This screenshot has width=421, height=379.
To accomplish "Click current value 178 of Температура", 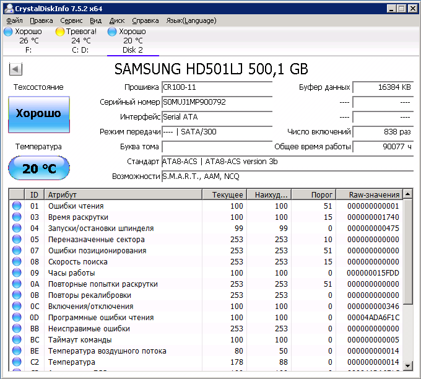I will pos(237,362).
